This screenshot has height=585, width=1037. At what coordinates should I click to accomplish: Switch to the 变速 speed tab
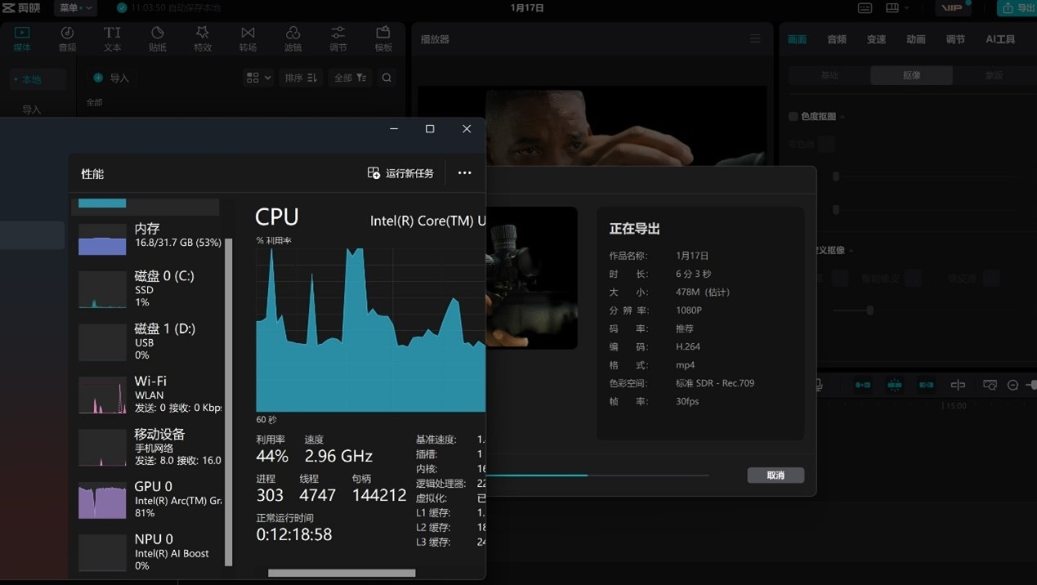pos(876,39)
